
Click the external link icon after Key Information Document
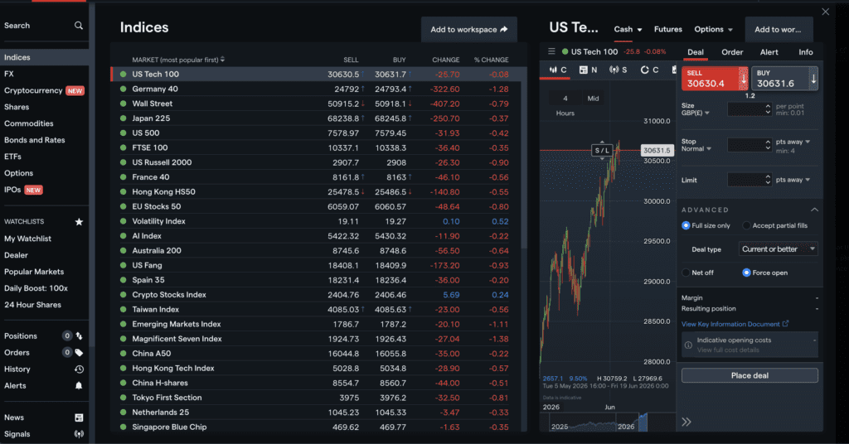click(x=786, y=323)
